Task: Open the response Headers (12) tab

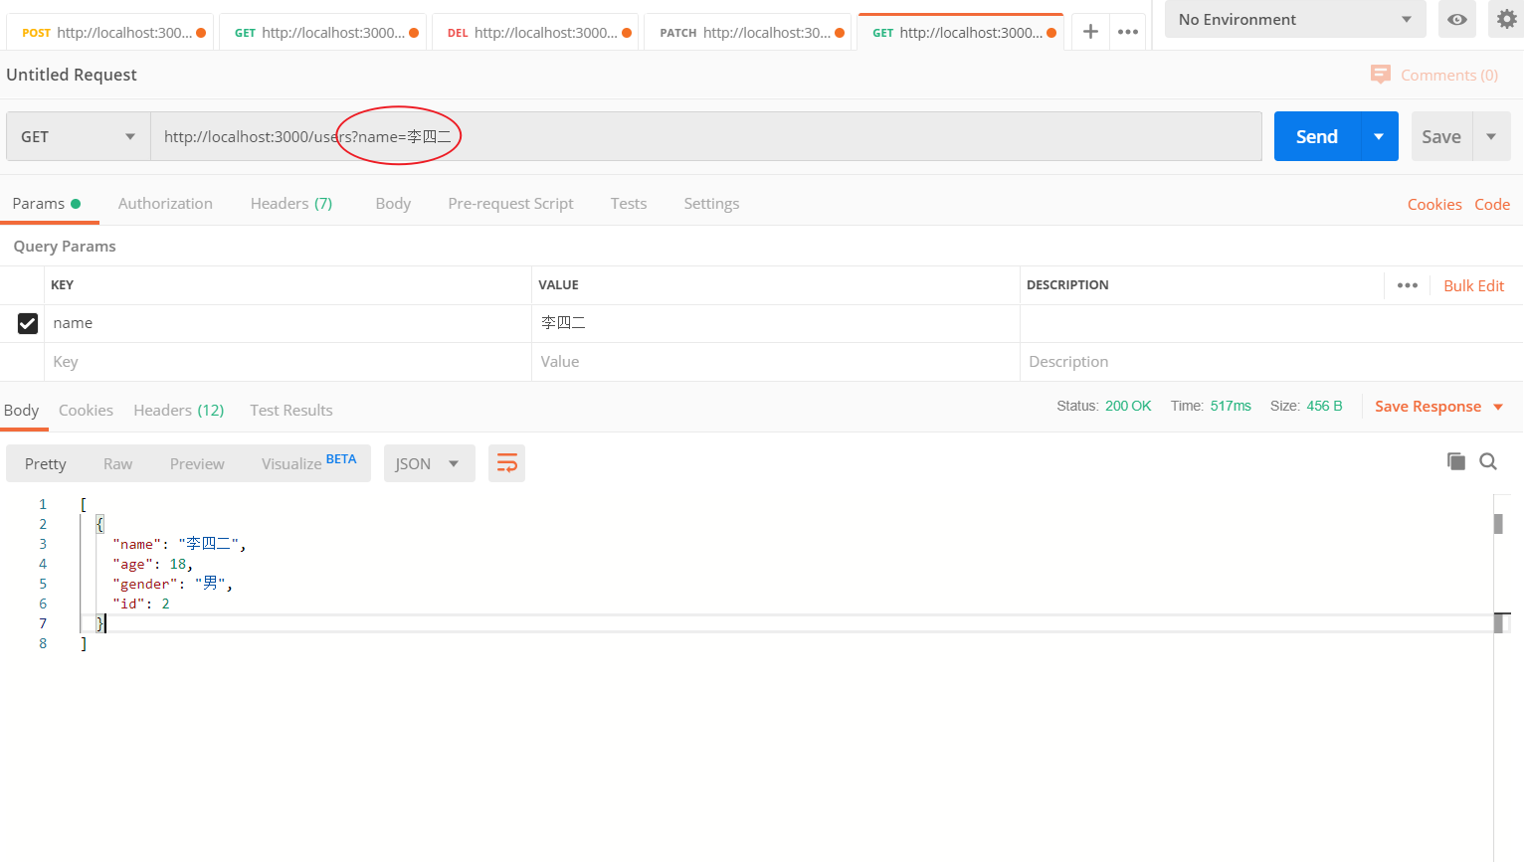Action: point(179,411)
